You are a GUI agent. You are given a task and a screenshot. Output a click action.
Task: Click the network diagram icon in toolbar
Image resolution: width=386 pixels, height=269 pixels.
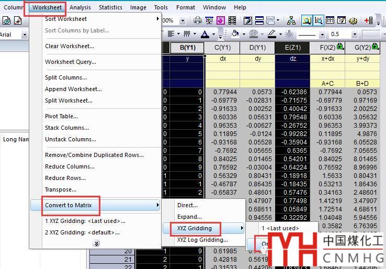point(291,21)
